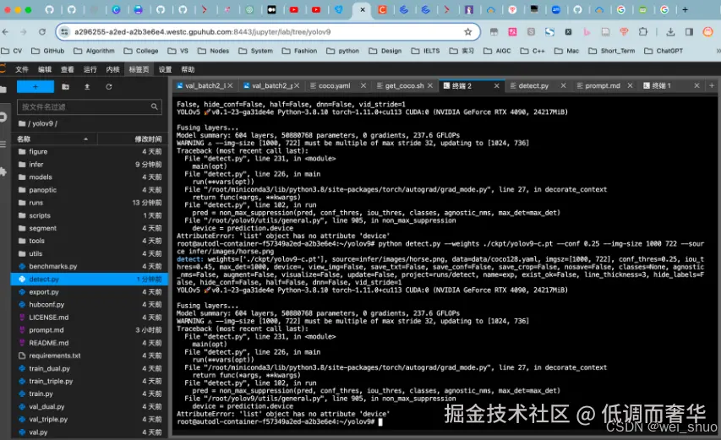Go back in browser history
This screenshot has height=440, width=721.
[6, 32]
